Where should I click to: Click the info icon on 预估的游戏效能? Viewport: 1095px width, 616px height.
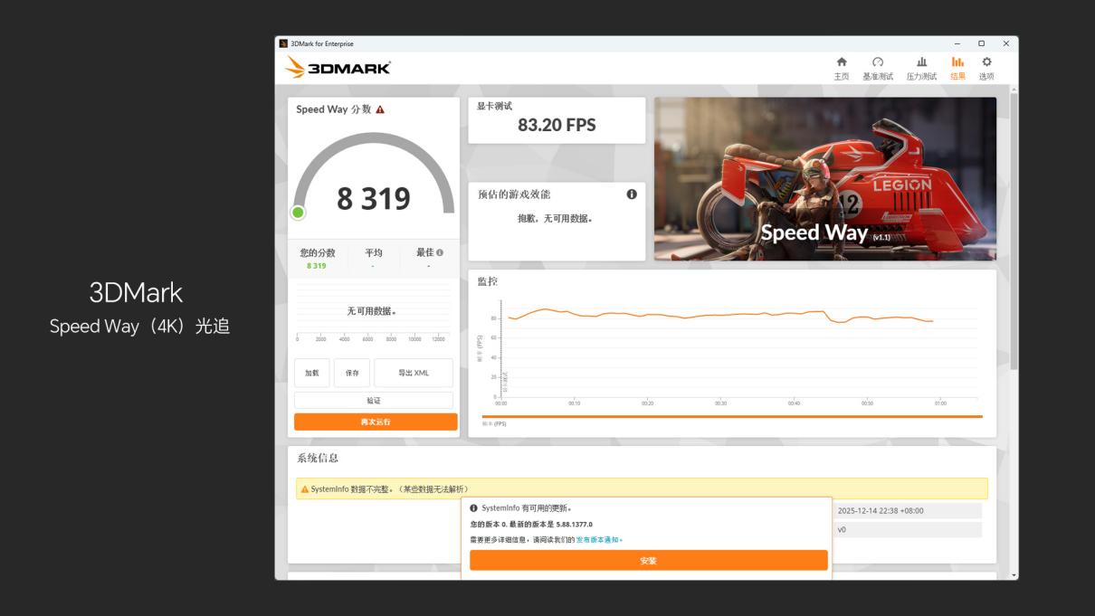[632, 194]
